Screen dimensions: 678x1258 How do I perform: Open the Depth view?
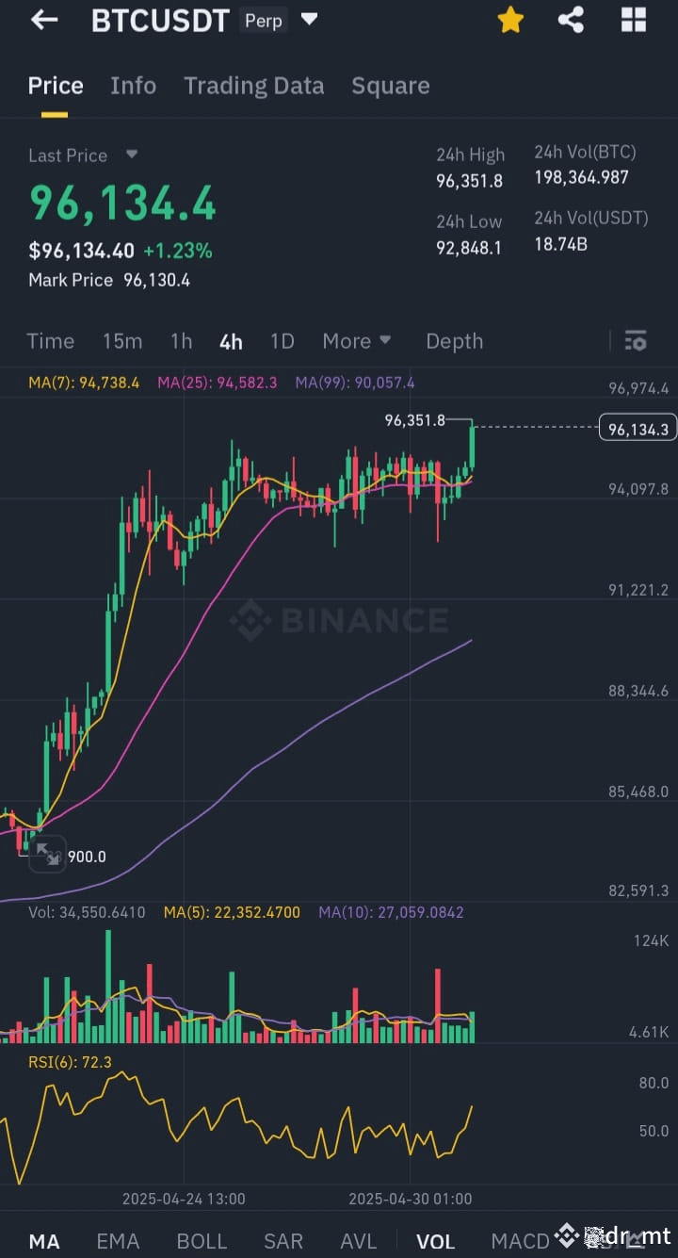(454, 340)
